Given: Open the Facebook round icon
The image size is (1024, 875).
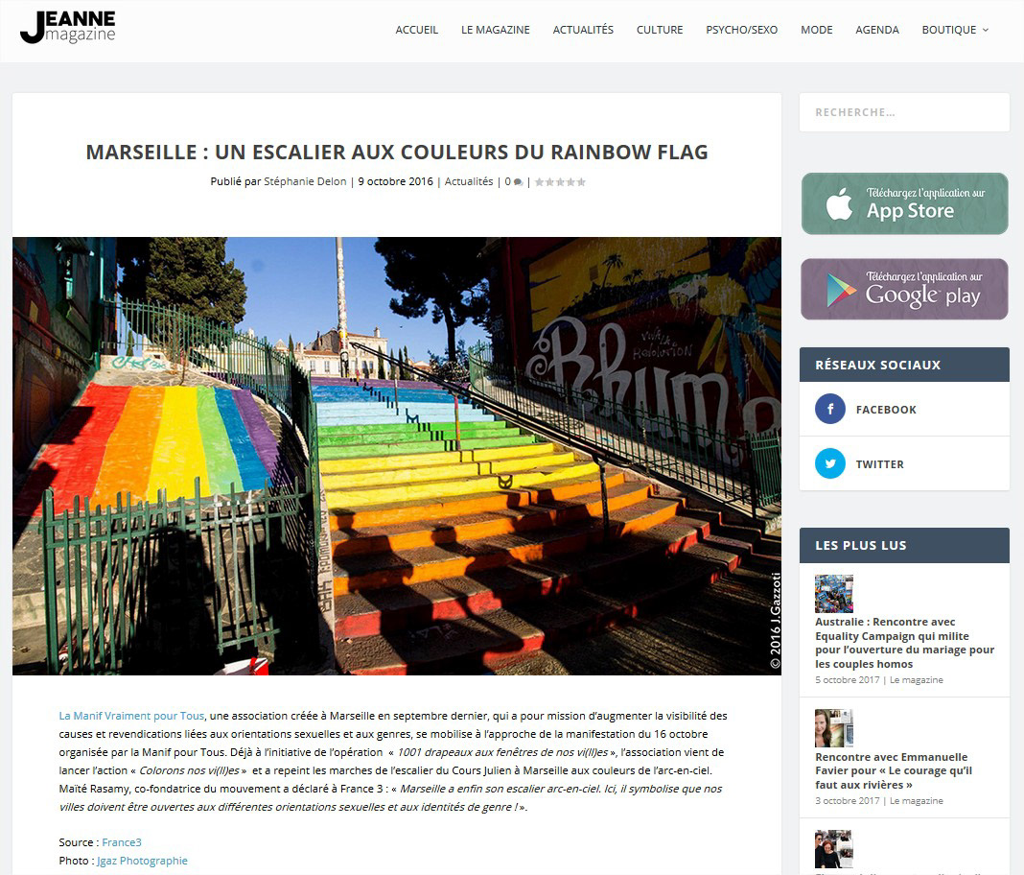Looking at the screenshot, I should 830,409.
